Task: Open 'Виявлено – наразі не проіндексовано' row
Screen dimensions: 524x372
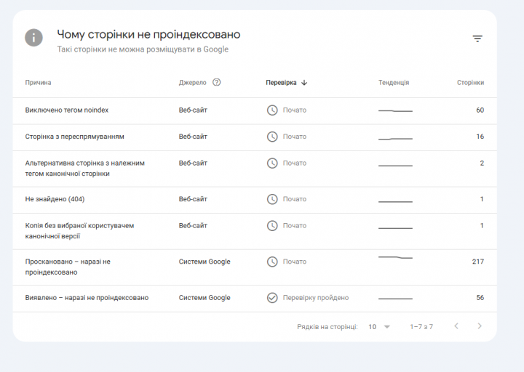Action: tap(255, 299)
